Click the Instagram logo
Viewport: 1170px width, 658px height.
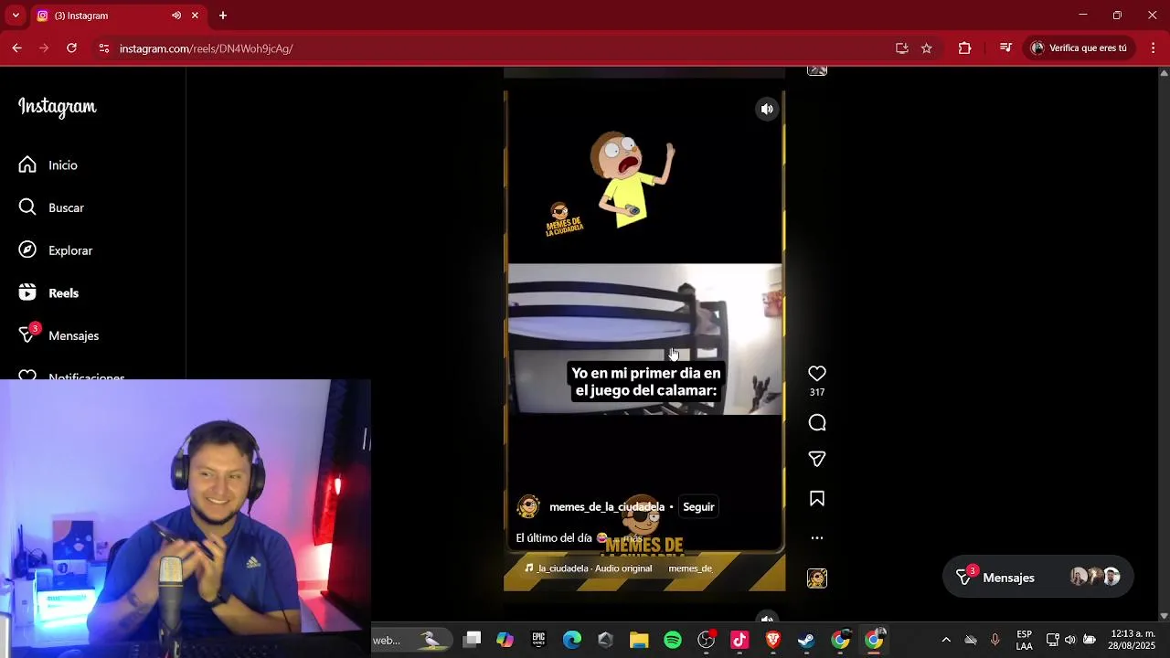click(58, 107)
